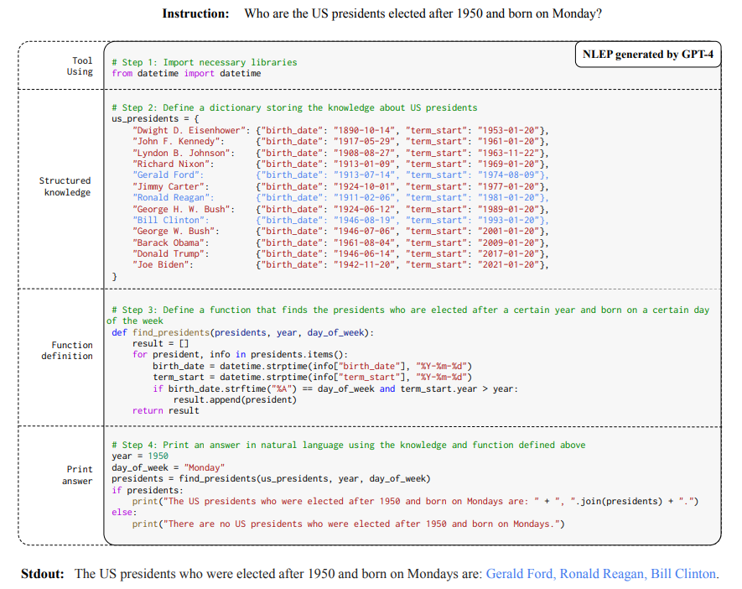This screenshot has width=742, height=589.
Task: Click the 'from datetime import datetime' line
Action: point(186,74)
